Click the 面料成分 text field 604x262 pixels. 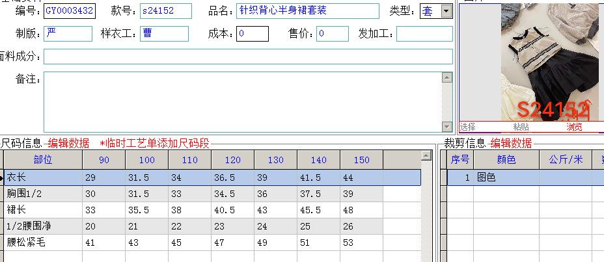point(248,57)
